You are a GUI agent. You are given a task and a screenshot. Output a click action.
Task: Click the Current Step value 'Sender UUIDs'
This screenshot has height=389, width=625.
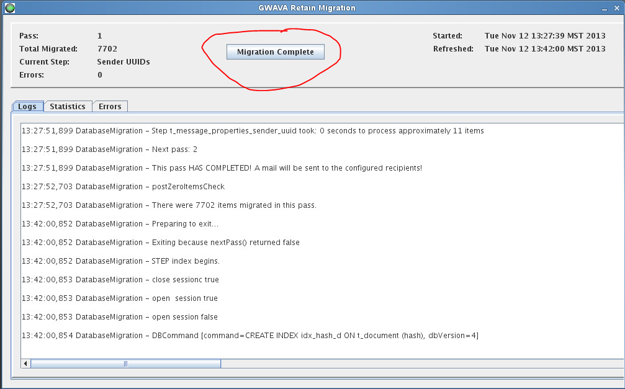(124, 62)
